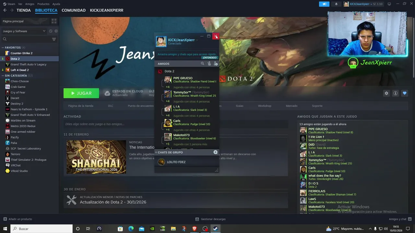Add a friend icon in friends list

click(216, 64)
